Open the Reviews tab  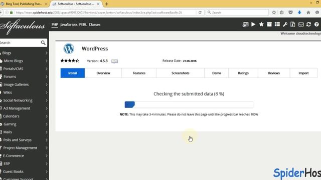tap(274, 73)
